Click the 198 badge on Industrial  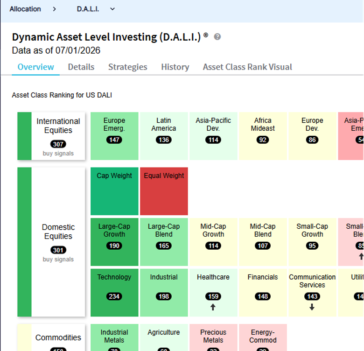pos(164,296)
